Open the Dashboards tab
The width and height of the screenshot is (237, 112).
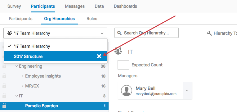click(x=125, y=6)
